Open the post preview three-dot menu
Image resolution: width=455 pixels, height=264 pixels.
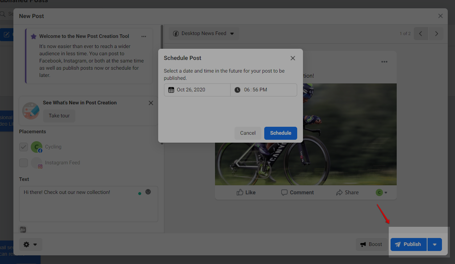pyautogui.click(x=384, y=62)
